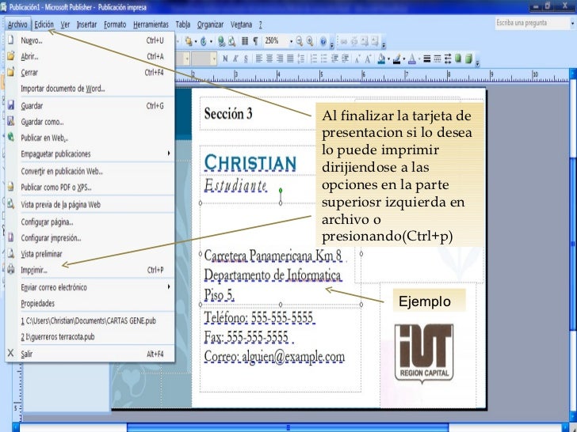Choose Configurar página... entry
The image size is (577, 432).
[x=90, y=222]
